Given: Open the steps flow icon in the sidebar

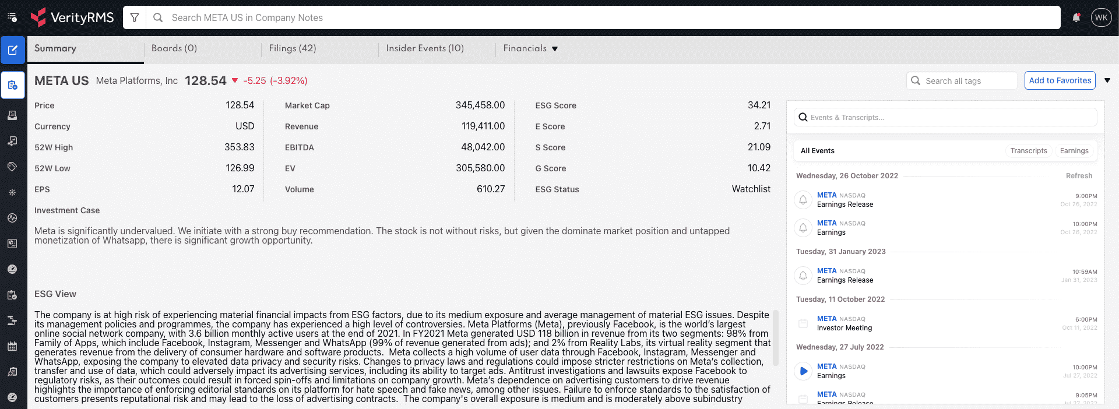Looking at the screenshot, I should (12, 320).
